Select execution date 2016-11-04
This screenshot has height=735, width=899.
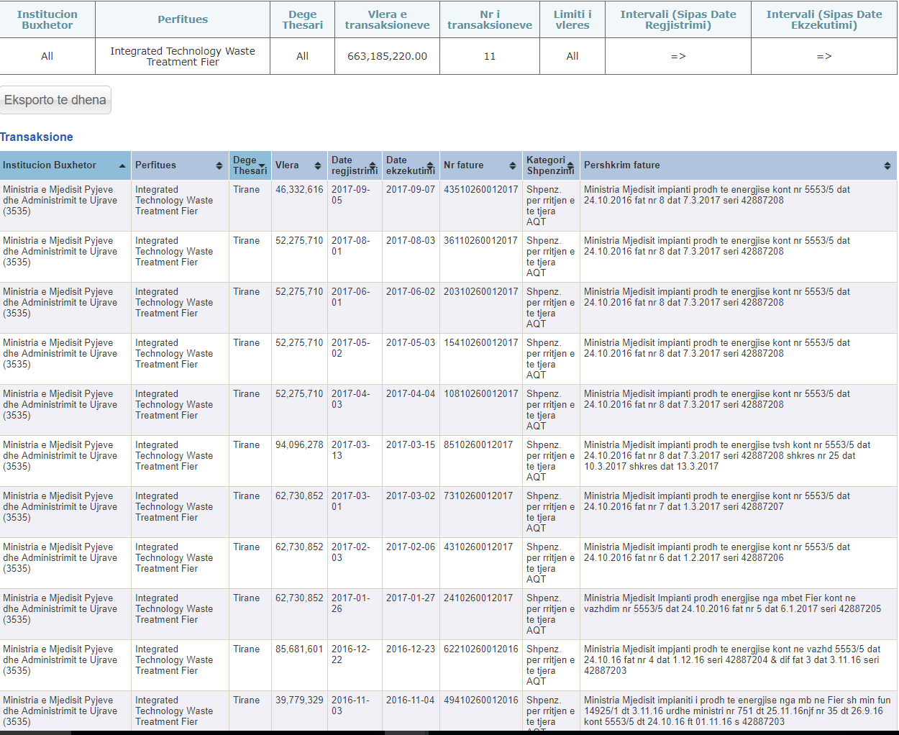pyautogui.click(x=411, y=700)
